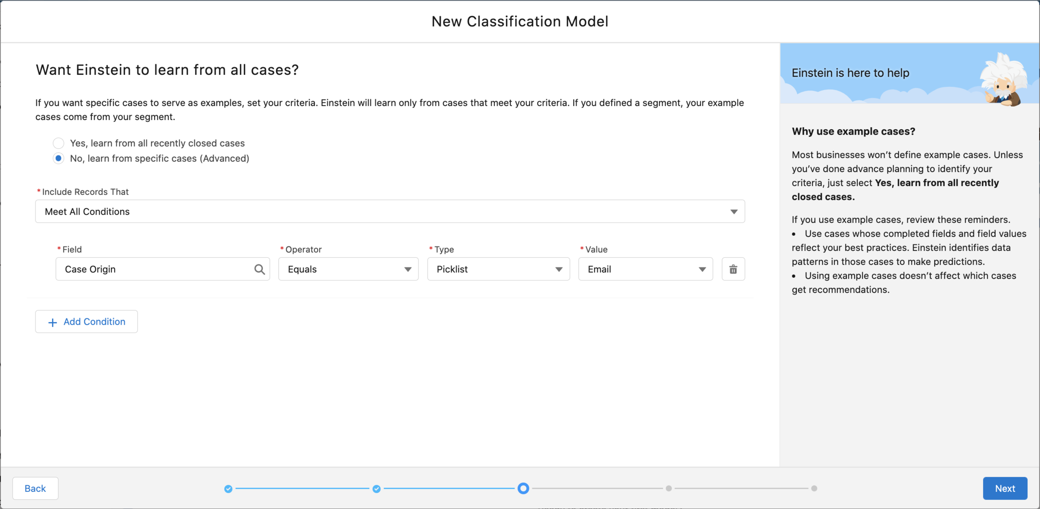Click the plus icon on Add Condition
This screenshot has height=509, width=1040.
[53, 322]
